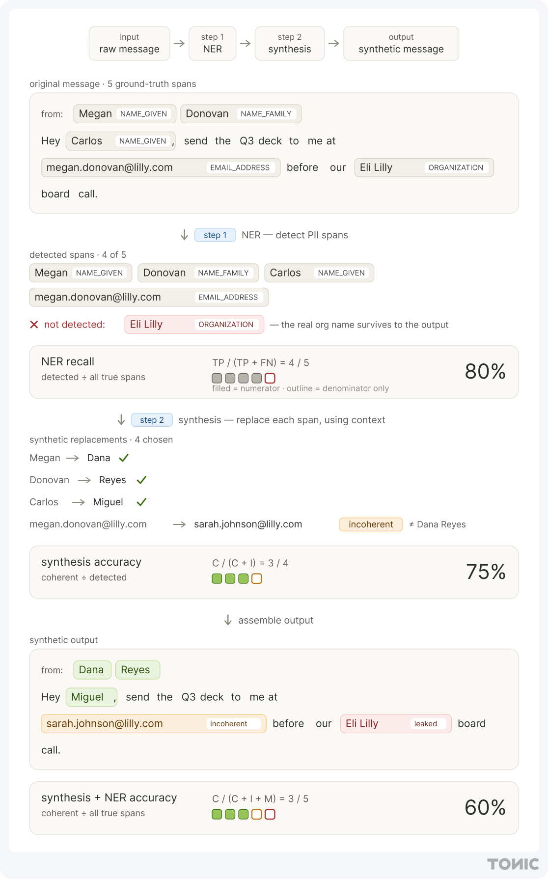The width and height of the screenshot is (548, 879).
Task: Click the green checkmark next to Reyes
Action: [x=141, y=480]
